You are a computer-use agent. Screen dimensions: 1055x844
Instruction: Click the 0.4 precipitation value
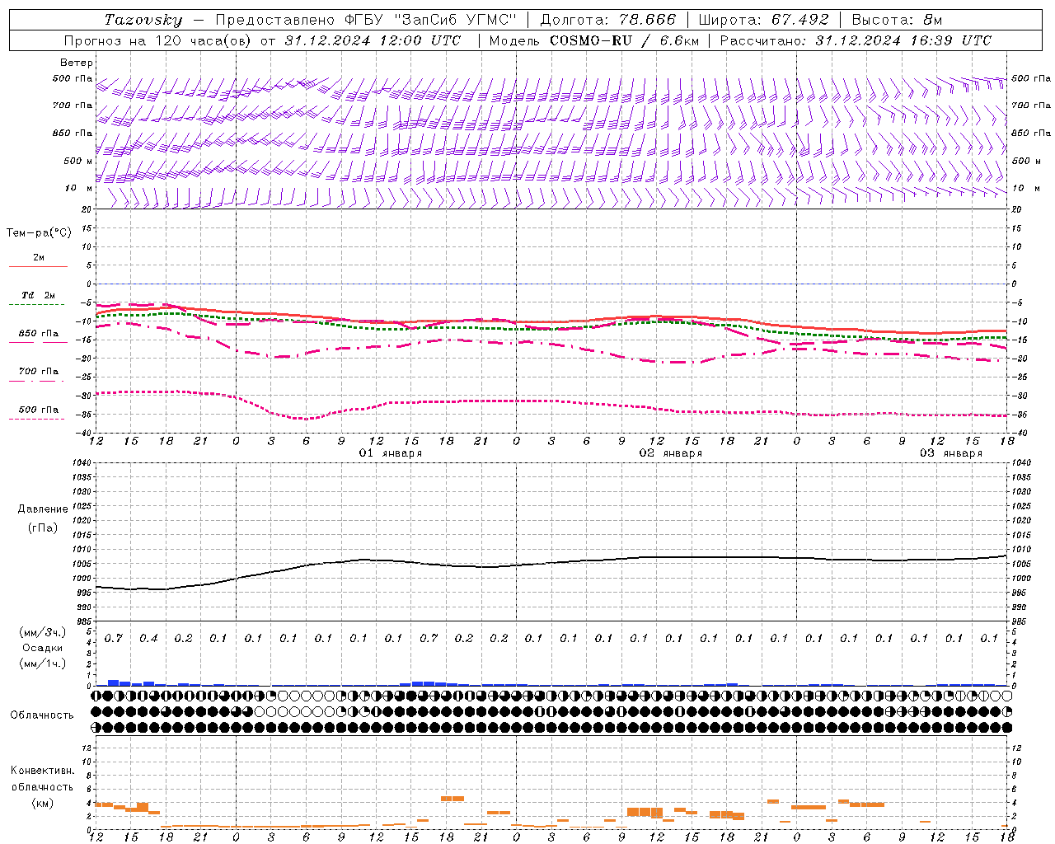148,638
